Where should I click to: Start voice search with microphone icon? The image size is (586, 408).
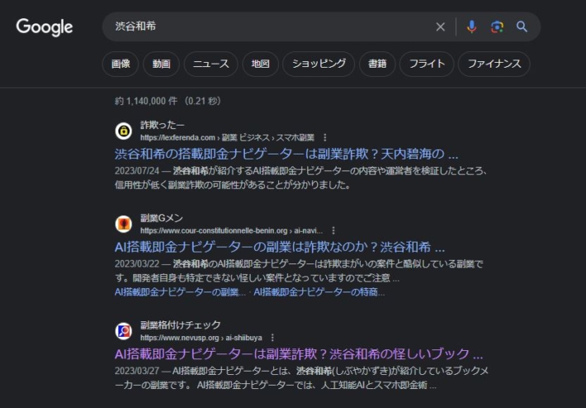pyautogui.click(x=471, y=26)
